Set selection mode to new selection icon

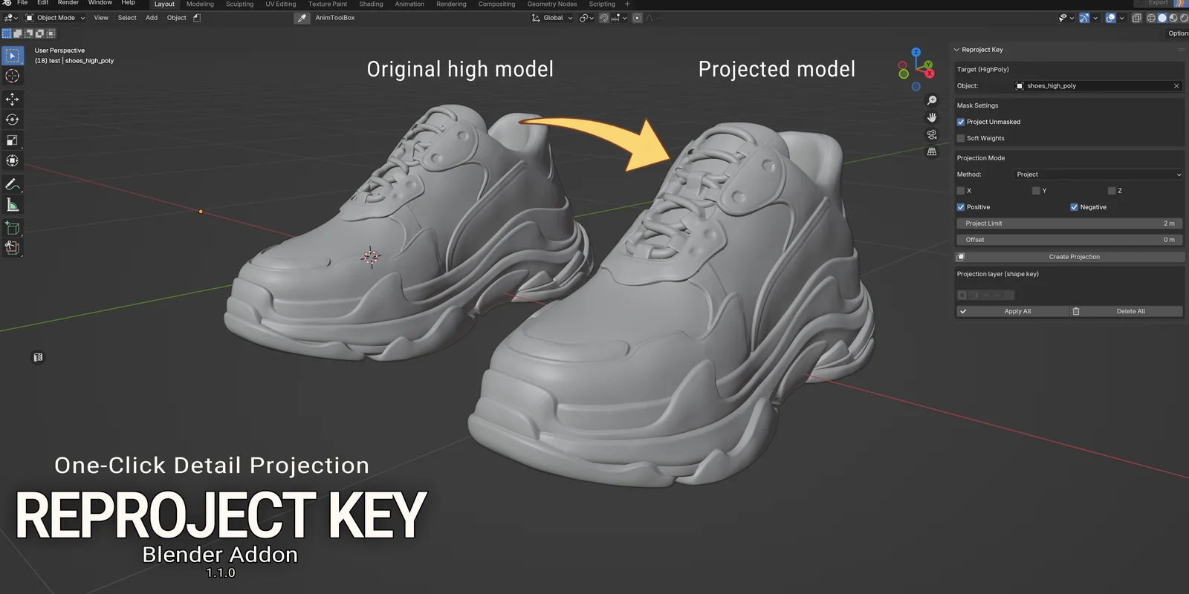click(x=7, y=33)
